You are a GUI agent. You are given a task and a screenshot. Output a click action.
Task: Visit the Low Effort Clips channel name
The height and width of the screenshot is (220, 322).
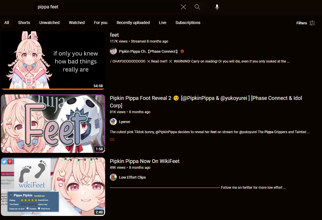[x=132, y=177]
